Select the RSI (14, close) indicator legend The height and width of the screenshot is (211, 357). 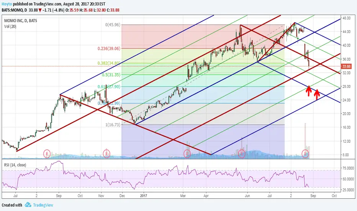(x=15, y=165)
